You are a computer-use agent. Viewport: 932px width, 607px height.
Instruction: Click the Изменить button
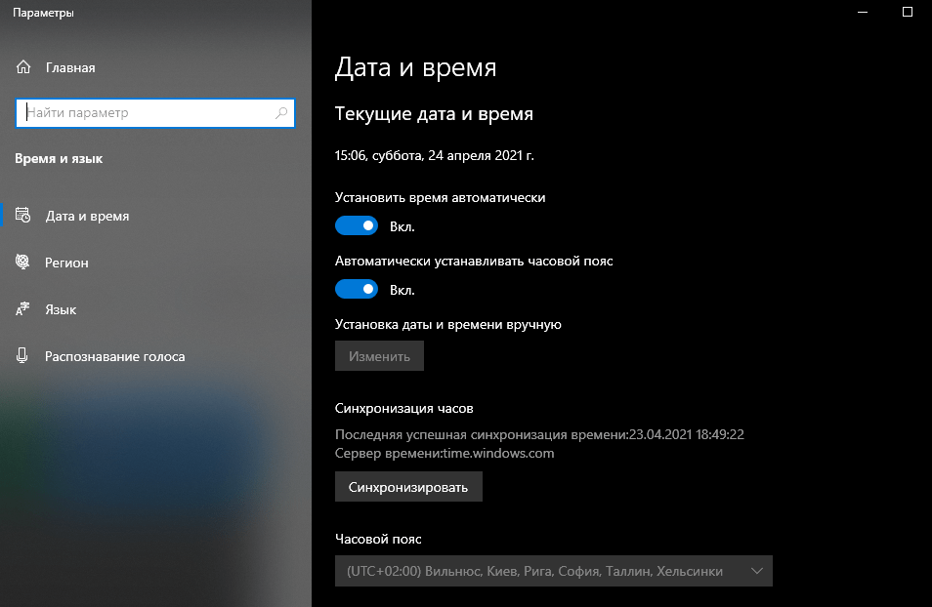[x=379, y=356]
